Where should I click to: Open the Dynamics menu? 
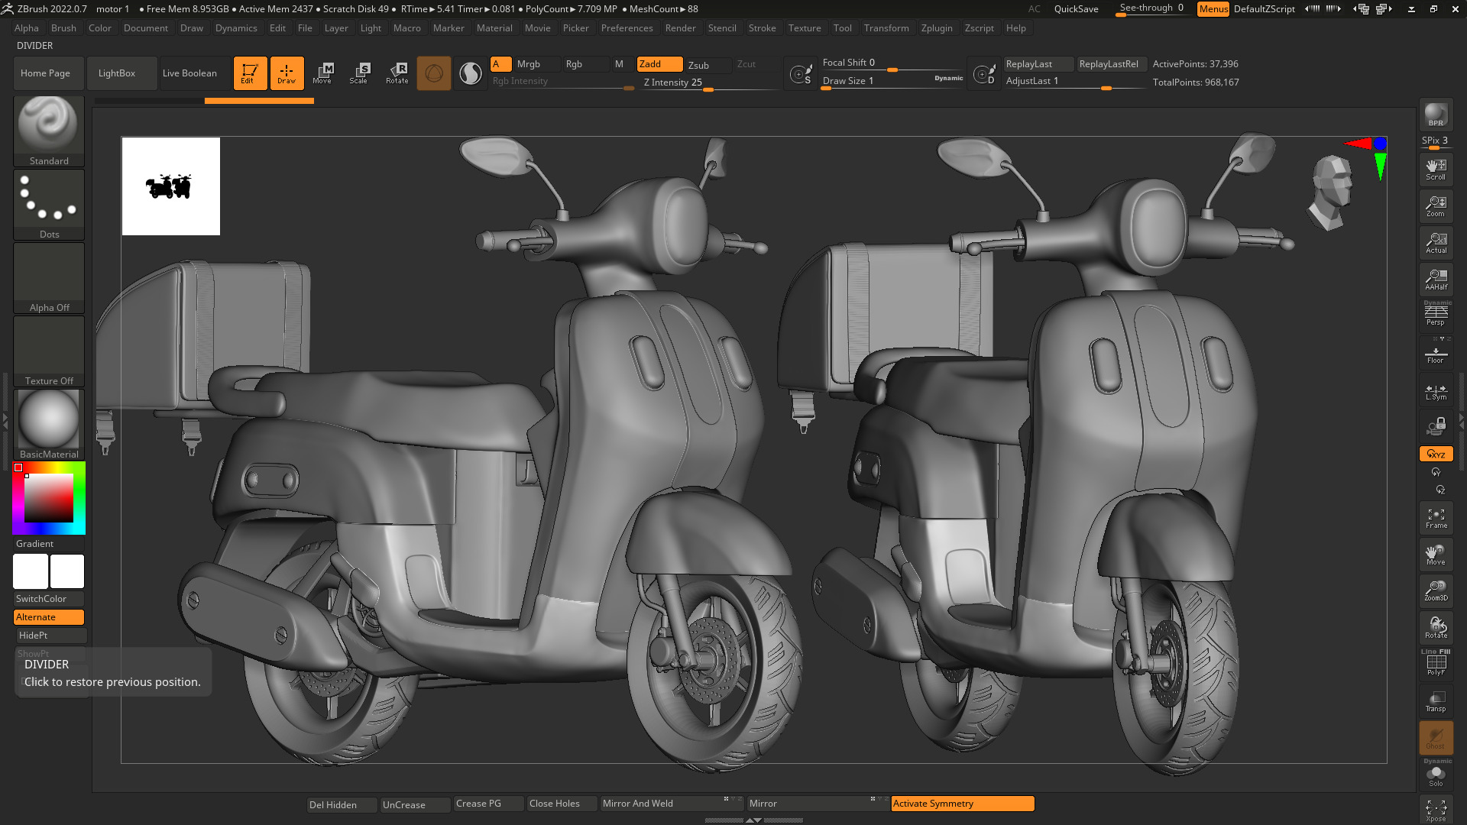(x=236, y=28)
